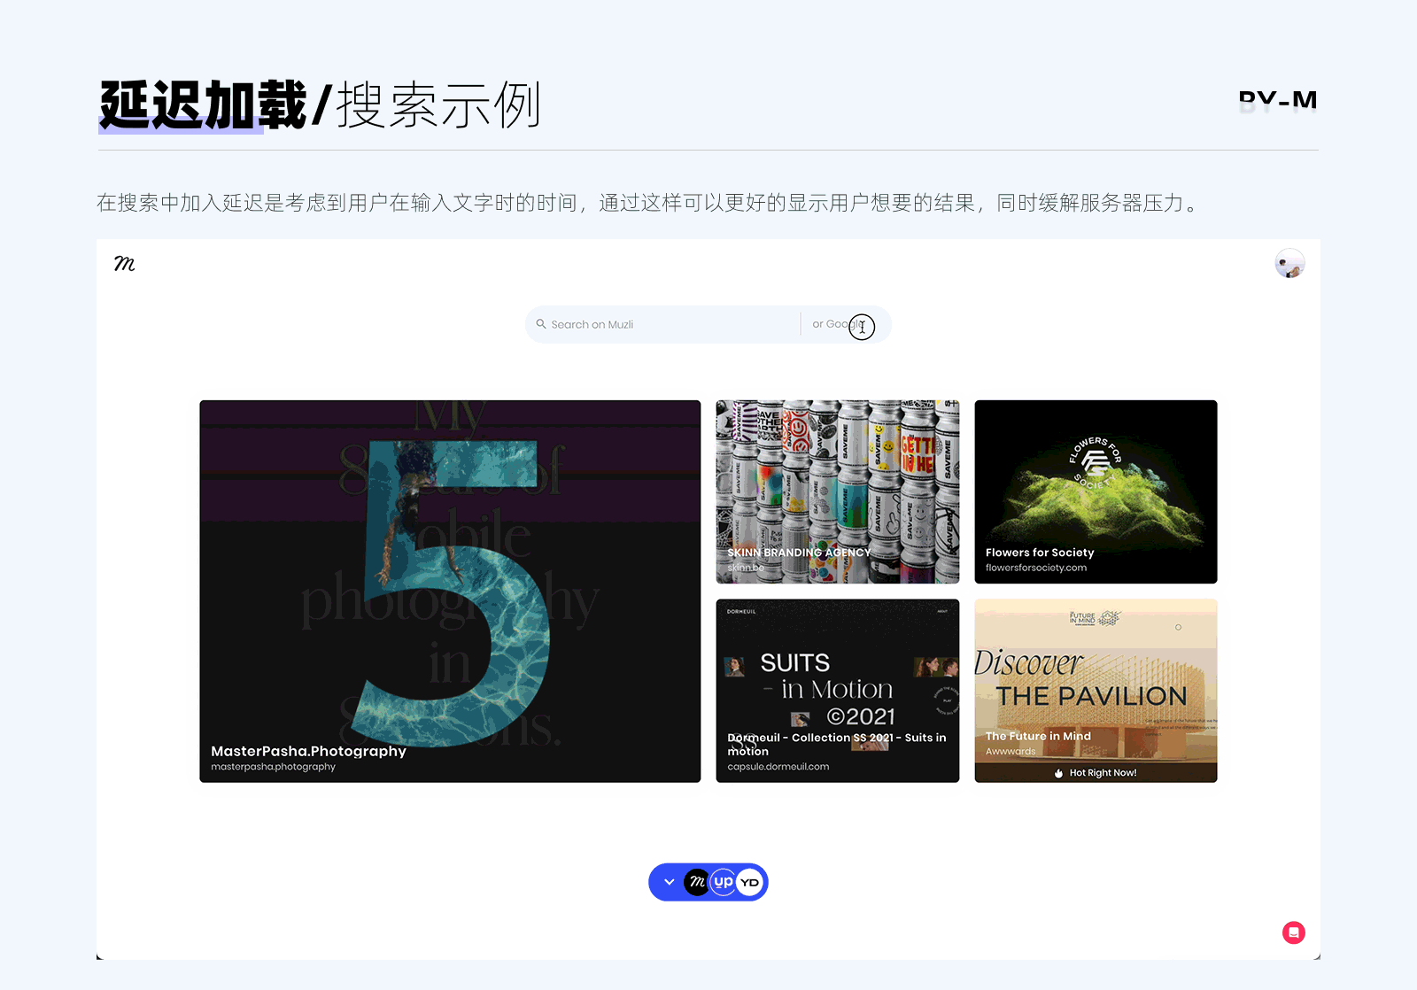This screenshot has width=1417, height=990.
Task: Click the 'flowersforsociety.com' URL text
Action: click(1036, 568)
